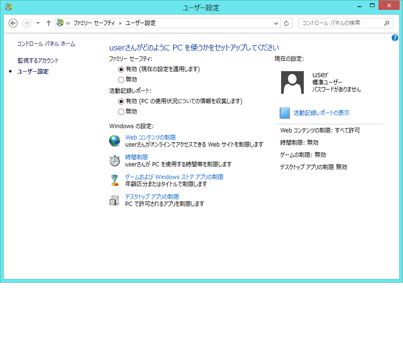Open the recent locations dropdown arrow

(38, 23)
